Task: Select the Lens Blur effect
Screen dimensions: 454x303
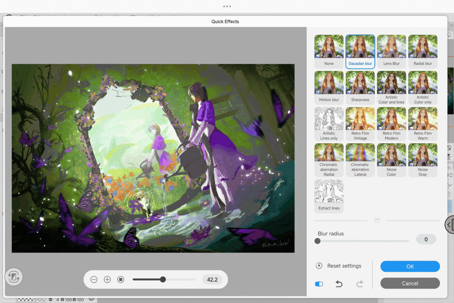Action: click(391, 52)
